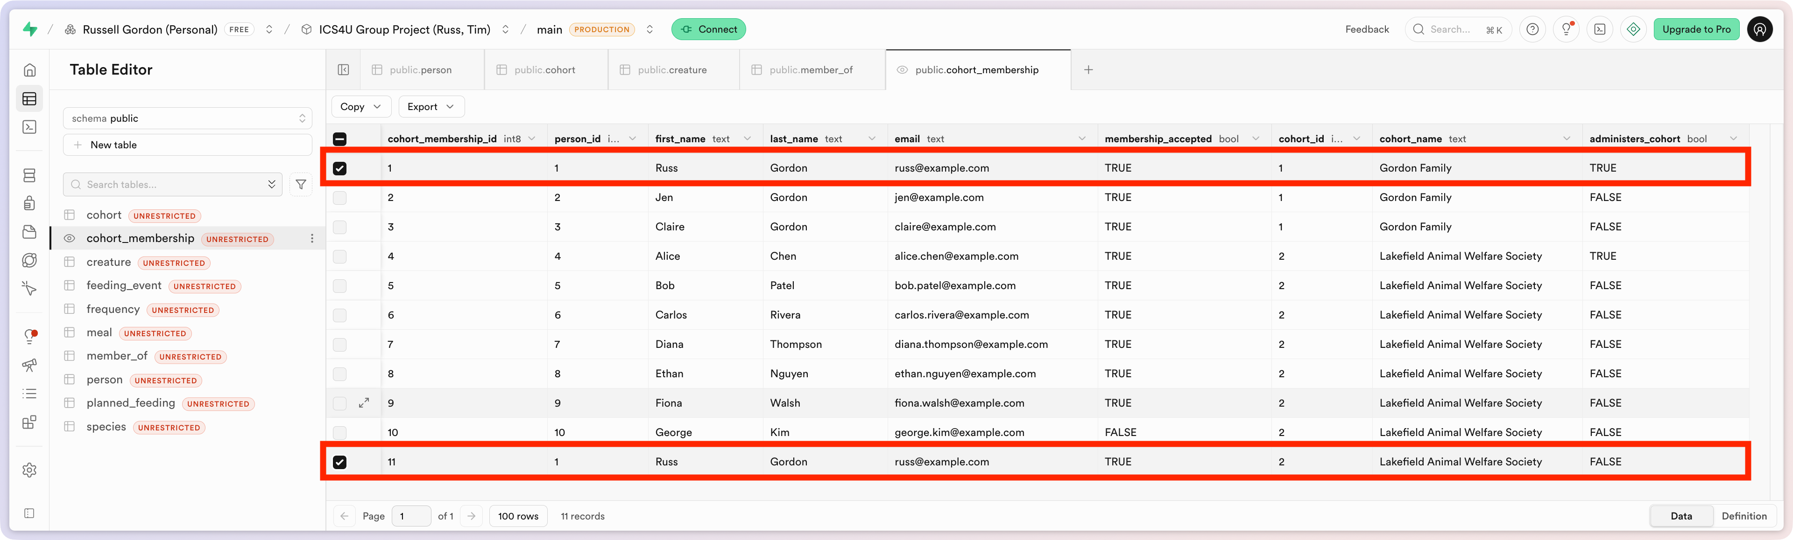The image size is (1793, 540).
Task: Click the Upgrade to Pro button
Action: (1695, 29)
